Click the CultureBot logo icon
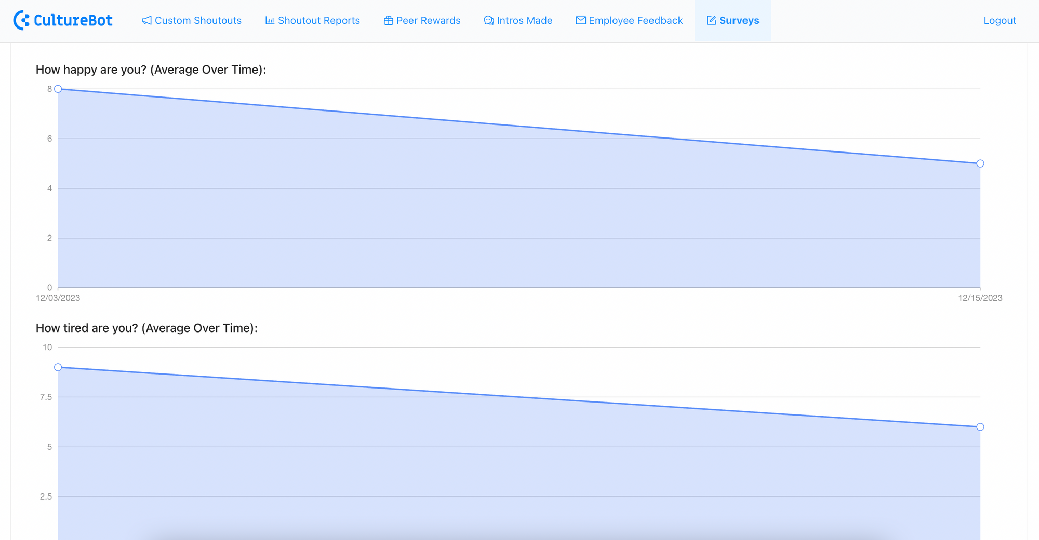This screenshot has height=540, width=1039. point(21,20)
